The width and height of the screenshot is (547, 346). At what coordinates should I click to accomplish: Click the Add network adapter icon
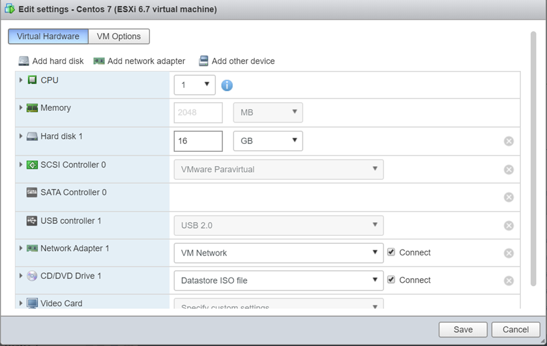click(98, 61)
